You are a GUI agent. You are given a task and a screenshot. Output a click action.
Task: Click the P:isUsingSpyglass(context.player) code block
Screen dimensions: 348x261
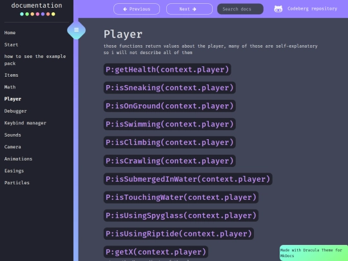click(181, 215)
